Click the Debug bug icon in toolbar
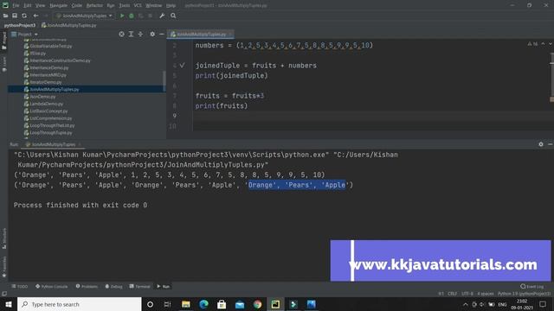Image resolution: width=554 pixels, height=311 pixels. pyautogui.click(x=132, y=16)
